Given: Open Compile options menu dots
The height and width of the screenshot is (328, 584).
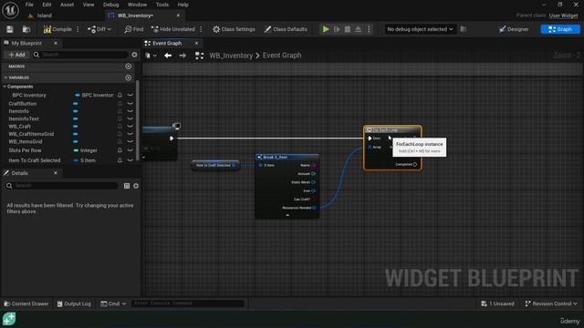Looking at the screenshot, I should click(x=78, y=29).
